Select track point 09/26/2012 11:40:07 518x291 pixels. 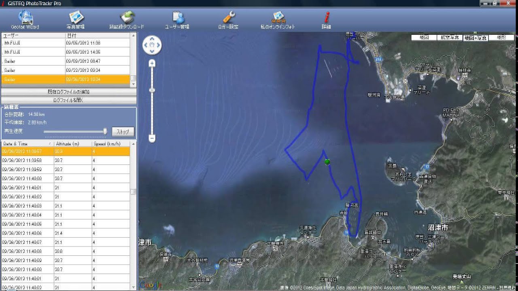click(66, 242)
